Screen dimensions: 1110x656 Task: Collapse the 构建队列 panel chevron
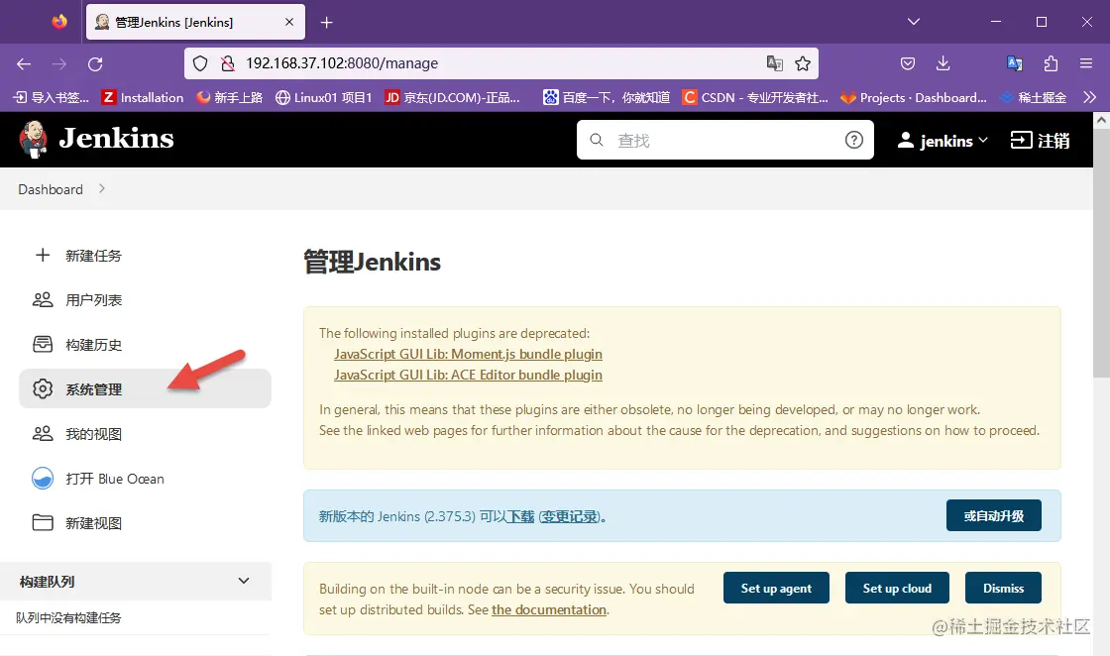244,581
